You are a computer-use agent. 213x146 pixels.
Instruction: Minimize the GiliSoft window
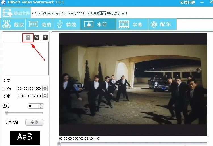(202, 2)
